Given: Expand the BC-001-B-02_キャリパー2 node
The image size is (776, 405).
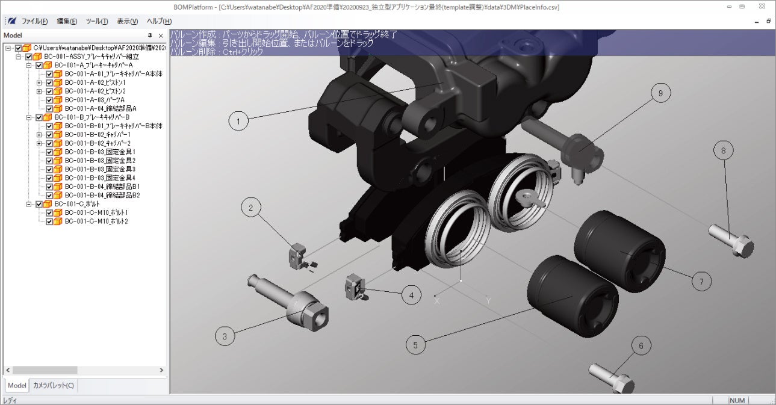Looking at the screenshot, I should point(39,144).
